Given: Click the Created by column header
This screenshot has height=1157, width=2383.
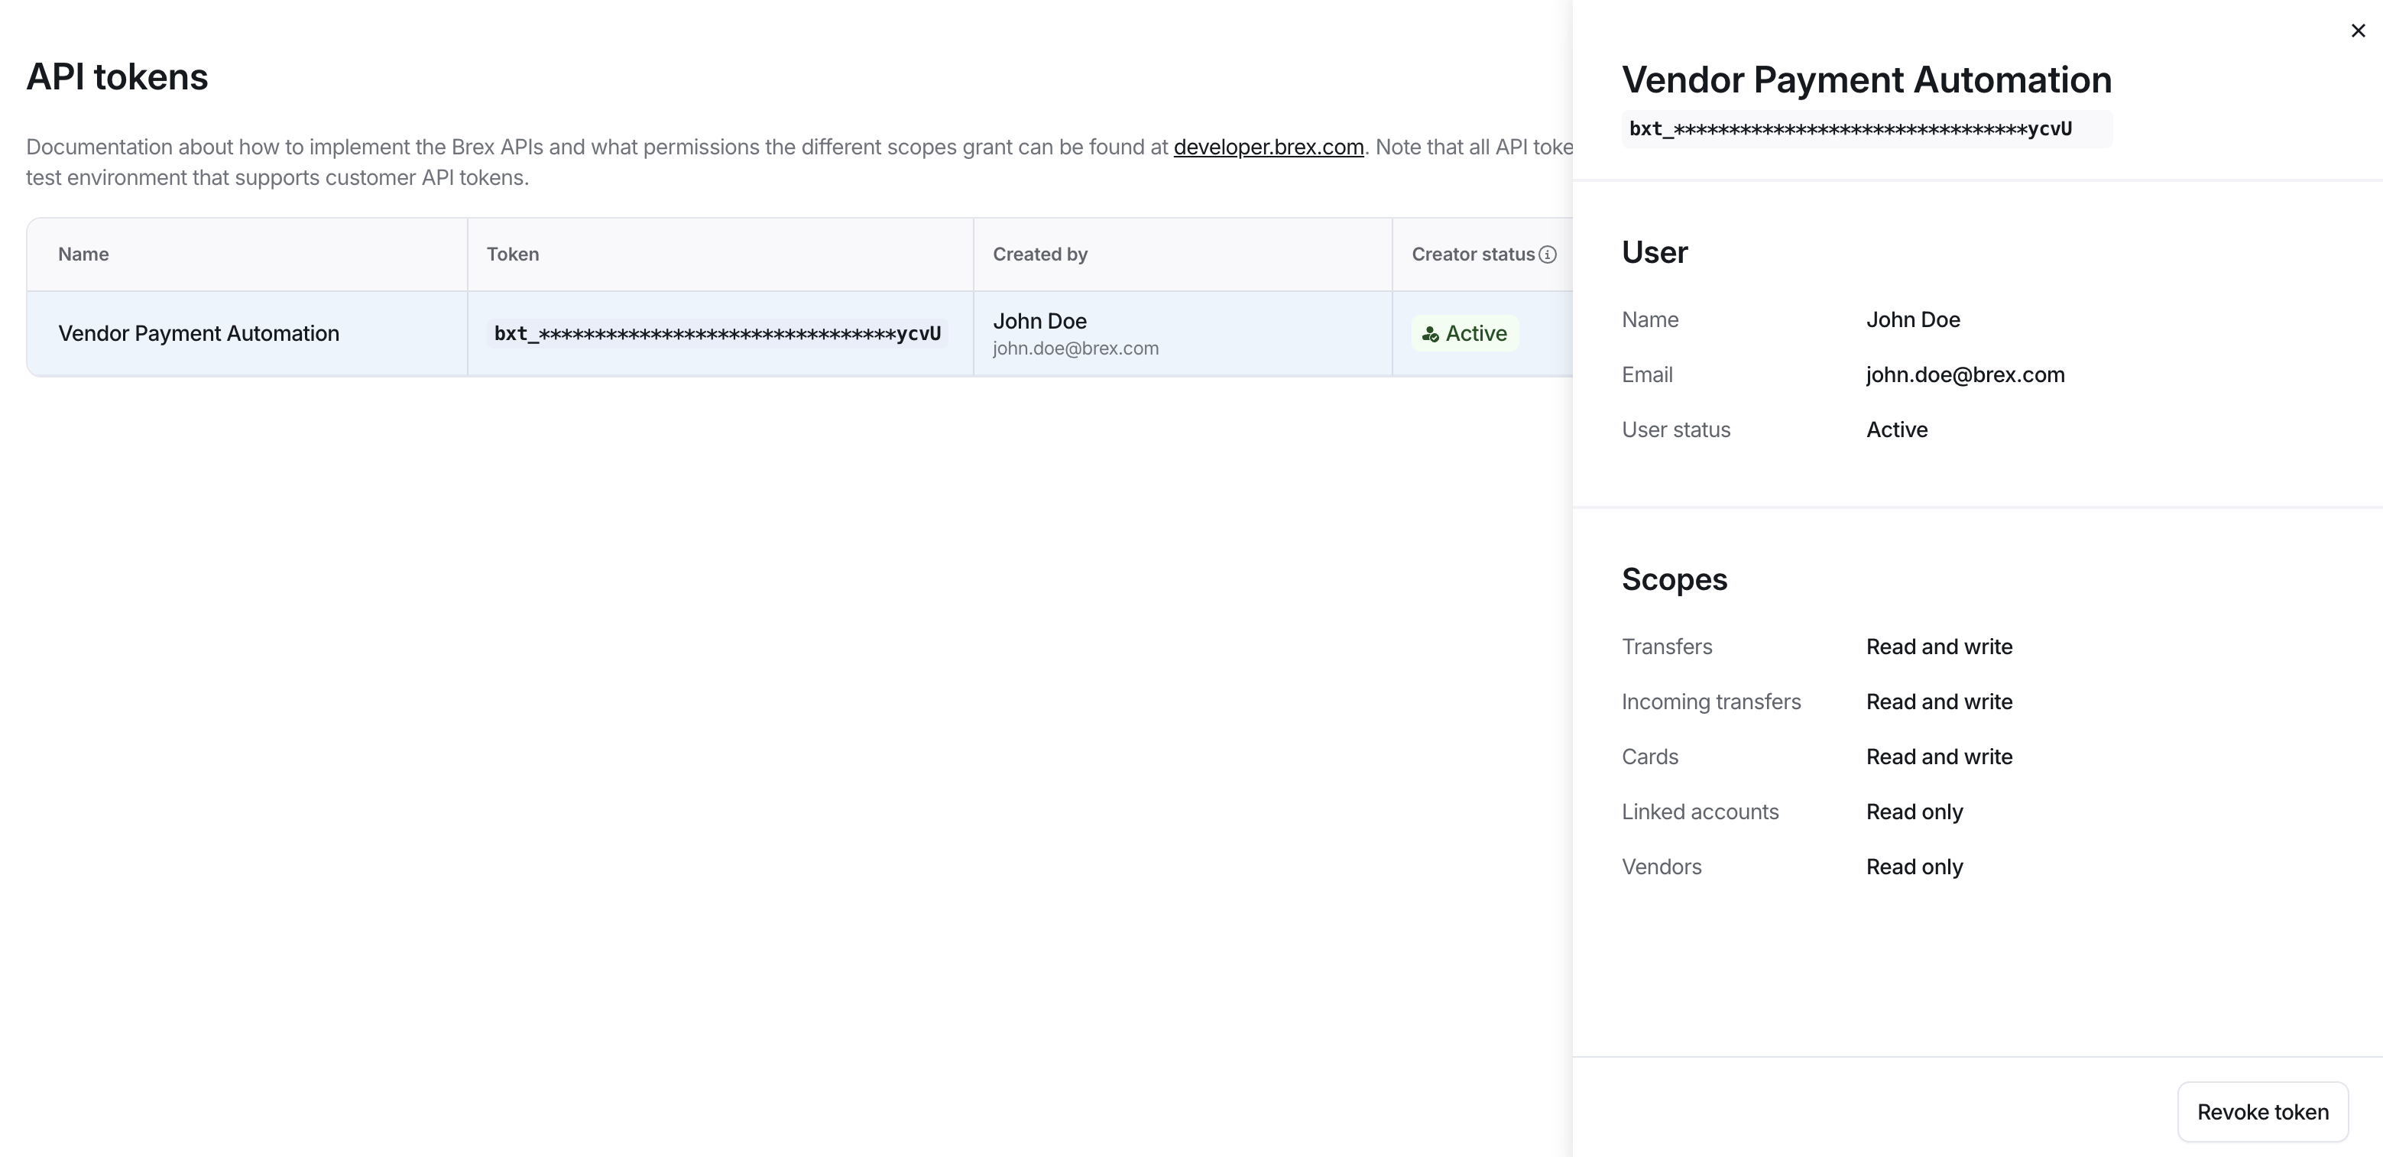Looking at the screenshot, I should 1039,254.
